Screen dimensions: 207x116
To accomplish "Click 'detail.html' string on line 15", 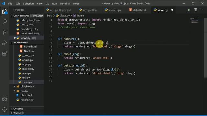I will (x=102, y=73).
